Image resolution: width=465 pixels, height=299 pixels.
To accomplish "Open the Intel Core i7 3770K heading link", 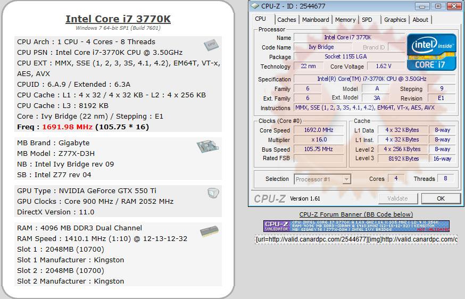I will [x=118, y=19].
